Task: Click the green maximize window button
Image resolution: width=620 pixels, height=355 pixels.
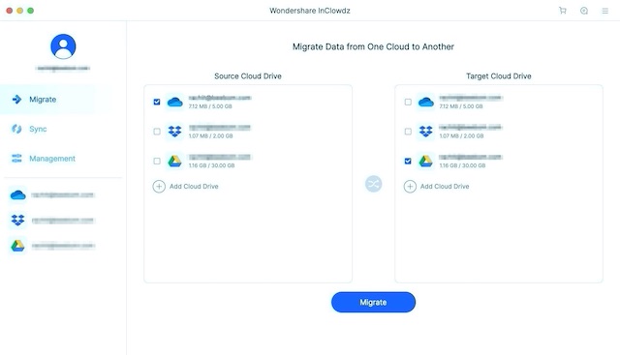Action: 30,11
